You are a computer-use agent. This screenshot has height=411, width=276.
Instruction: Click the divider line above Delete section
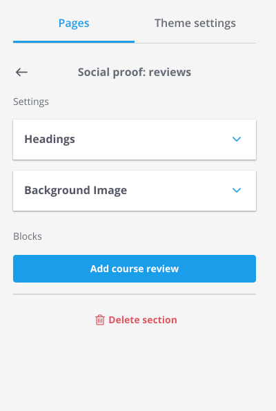pyautogui.click(x=135, y=294)
